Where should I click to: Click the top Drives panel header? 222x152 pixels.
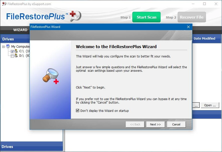(15, 39)
